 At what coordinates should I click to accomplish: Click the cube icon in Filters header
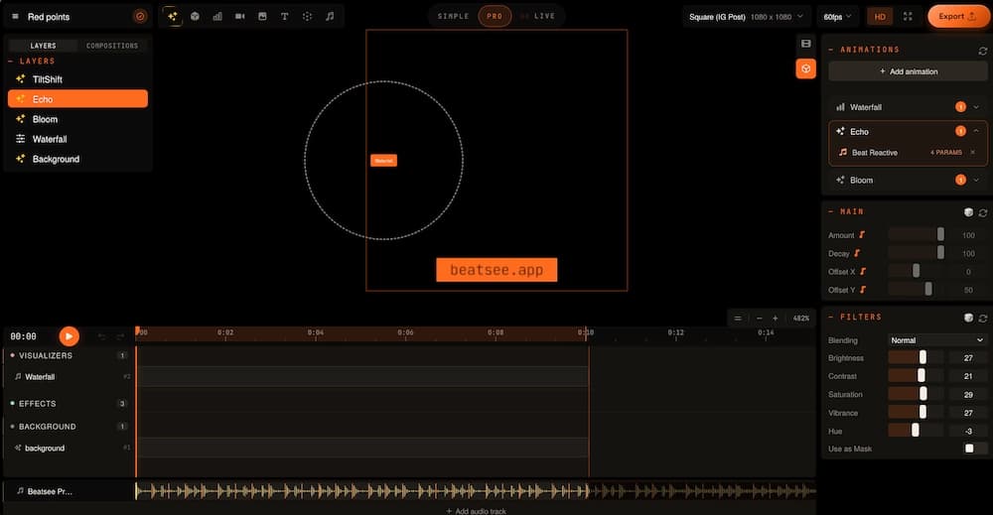(968, 318)
